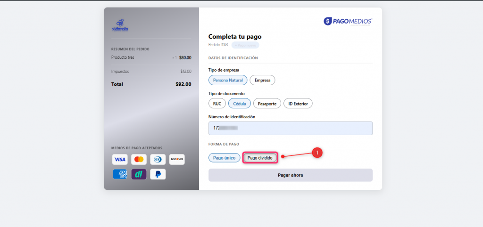Viewport: 483px width, 227px height.
Task: Click the Diners Club card icon
Action: click(x=158, y=159)
